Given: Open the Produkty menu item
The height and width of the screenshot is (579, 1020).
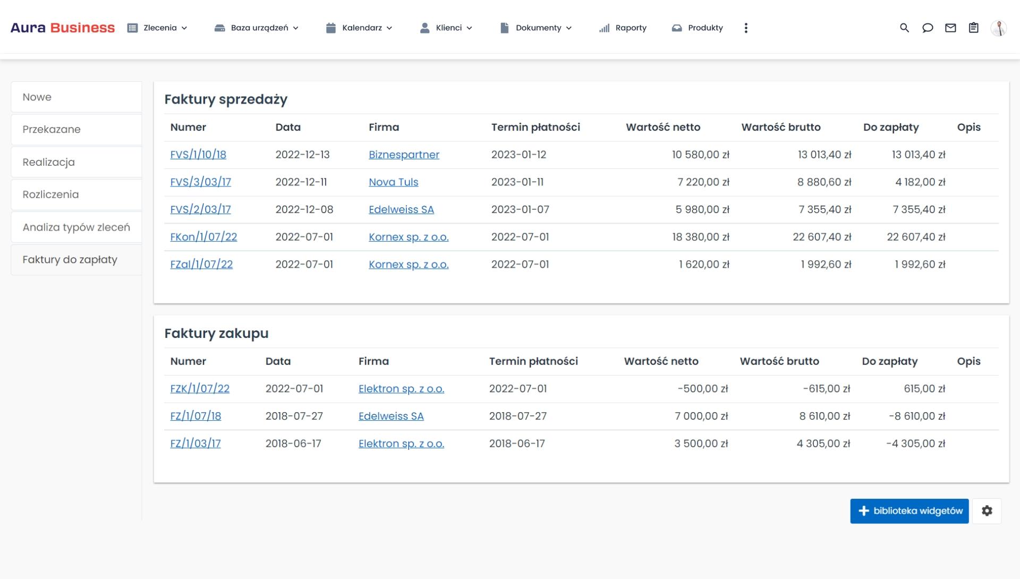Looking at the screenshot, I should click(x=697, y=28).
